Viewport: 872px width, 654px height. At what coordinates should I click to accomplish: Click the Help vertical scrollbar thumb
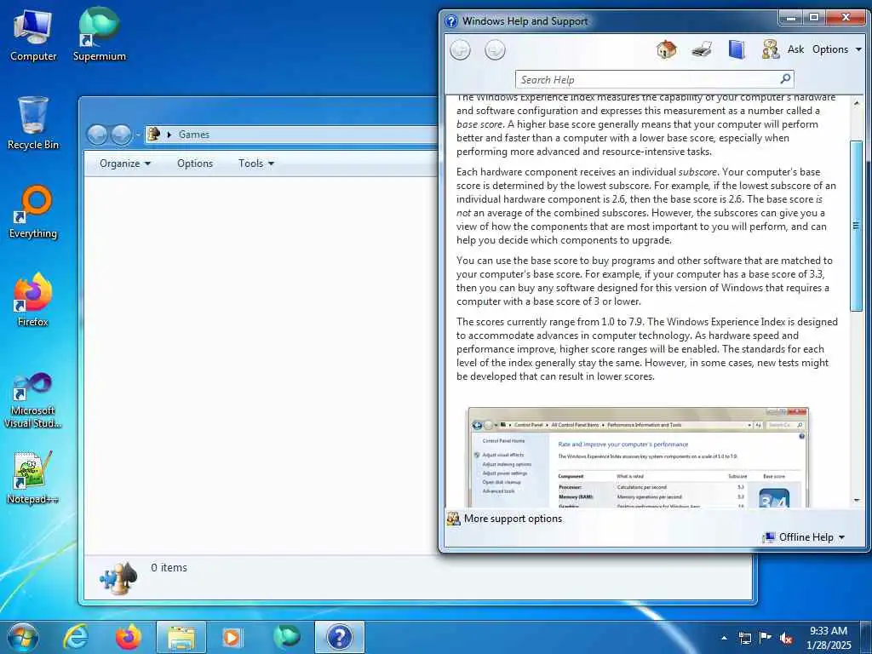(x=857, y=225)
